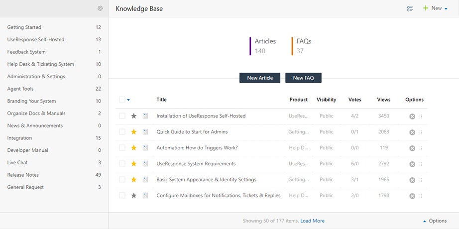Click drag handle on Quick Guide row
The height and width of the screenshot is (229, 459).
click(421, 132)
